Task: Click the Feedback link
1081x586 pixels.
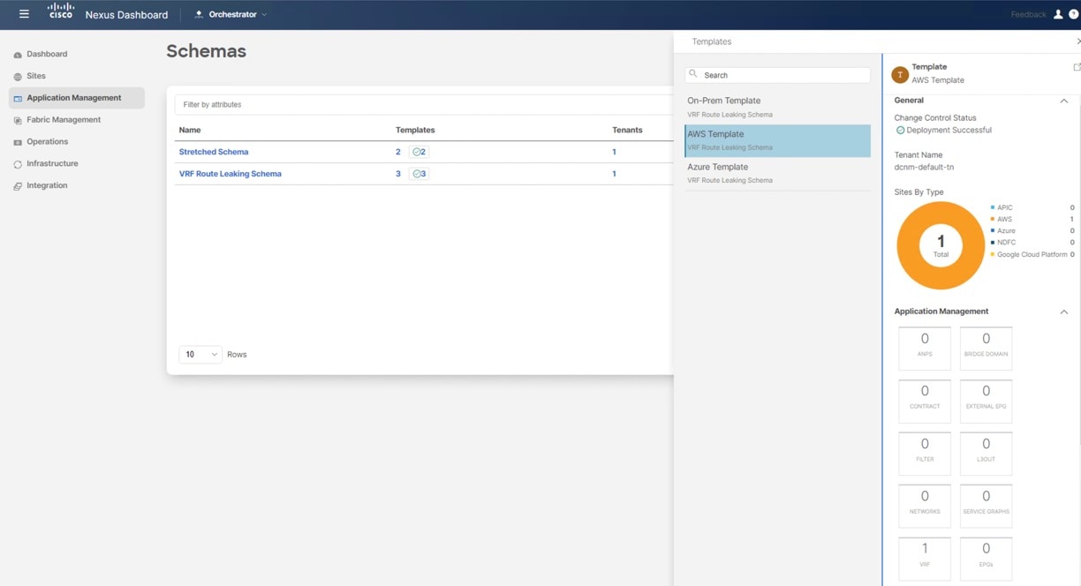Action: pyautogui.click(x=1028, y=14)
